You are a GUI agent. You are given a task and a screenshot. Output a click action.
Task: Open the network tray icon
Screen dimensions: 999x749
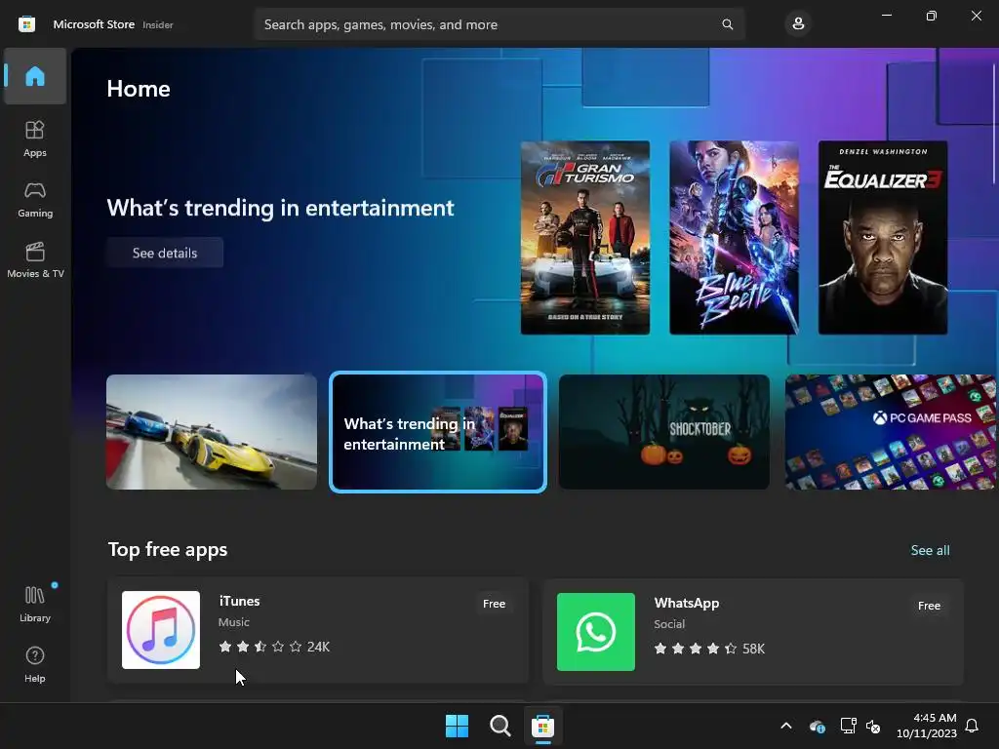click(x=848, y=726)
